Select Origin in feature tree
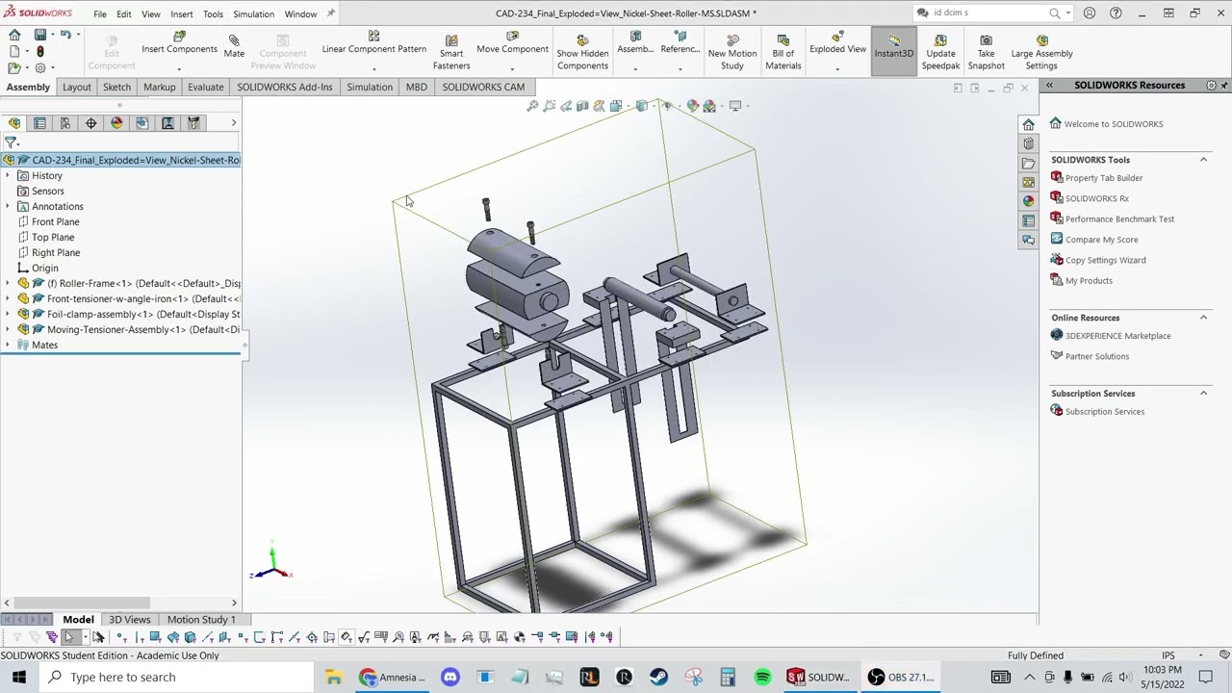Screen dimensions: 1232x693 [44, 268]
